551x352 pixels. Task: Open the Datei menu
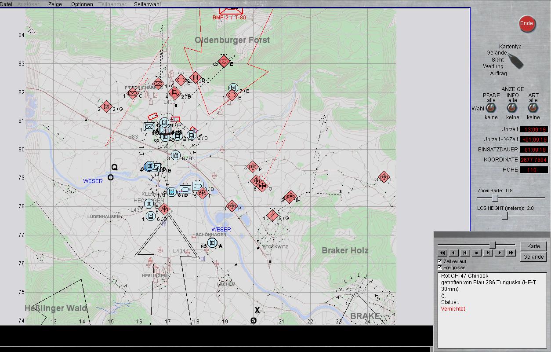[x=6, y=4]
